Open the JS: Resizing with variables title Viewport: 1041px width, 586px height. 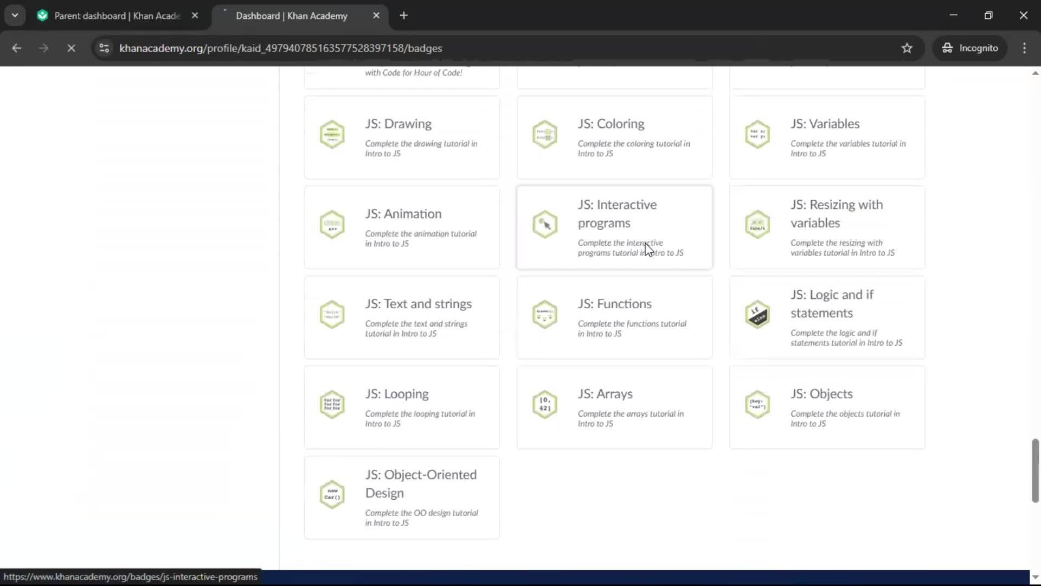(x=836, y=214)
